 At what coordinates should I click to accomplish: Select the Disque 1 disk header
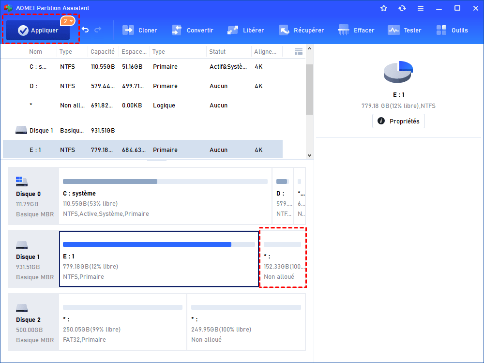coord(34,259)
